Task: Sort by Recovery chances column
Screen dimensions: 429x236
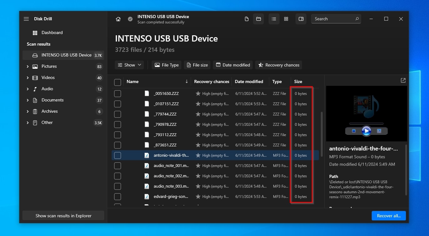Action: 212,81
